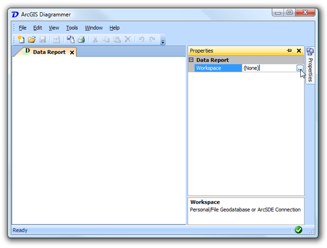
Task: Click the blue floppy with padlock icon
Action: click(70, 39)
